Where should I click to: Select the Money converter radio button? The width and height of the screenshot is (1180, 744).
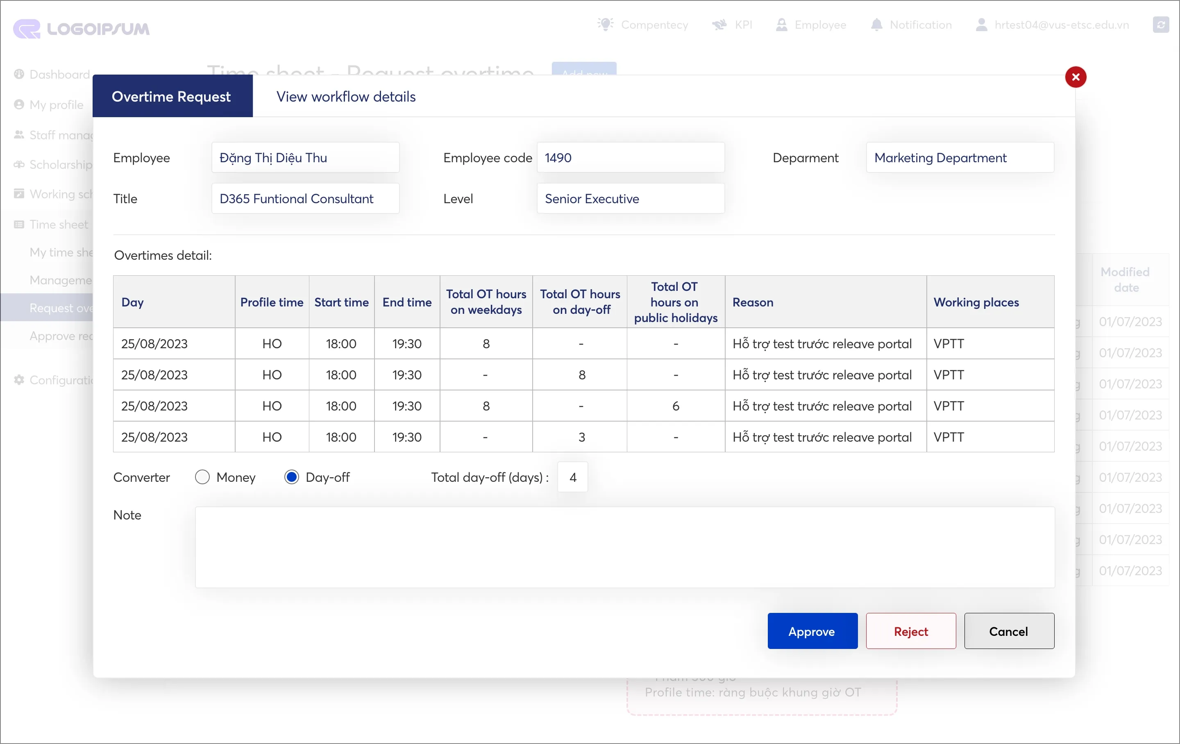[202, 477]
